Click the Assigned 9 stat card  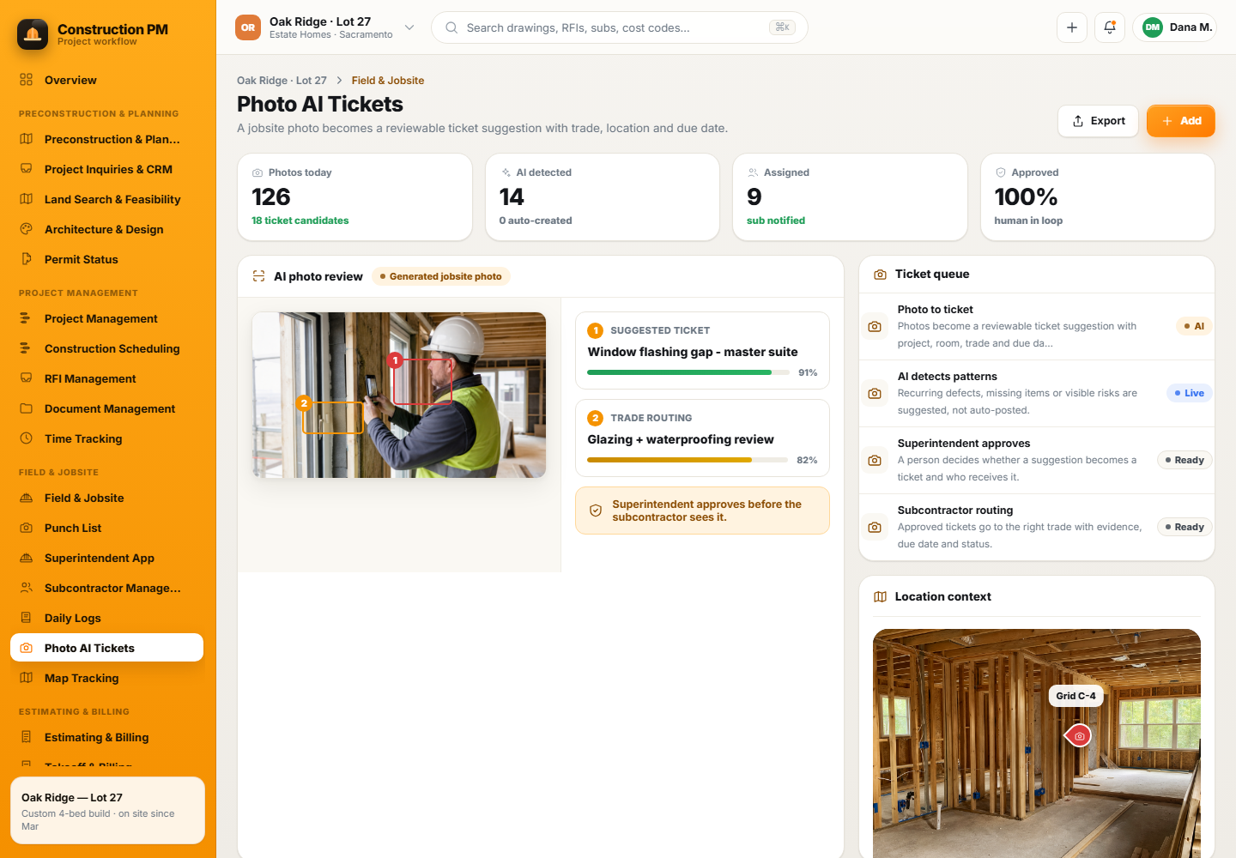point(850,197)
